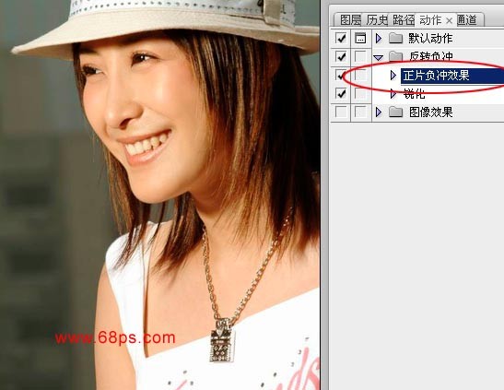Screen dimensions: 504x390
Task: Select the 图像效果 set name
Action: (430, 112)
